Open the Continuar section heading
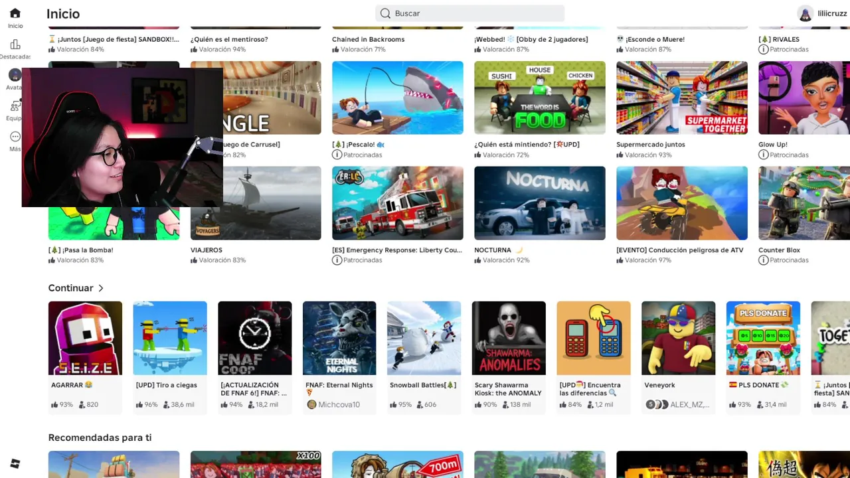This screenshot has height=478, width=850. (70, 288)
